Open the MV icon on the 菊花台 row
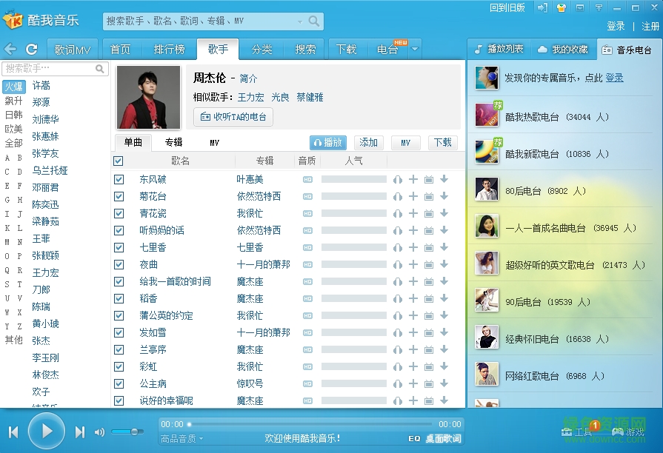The height and width of the screenshot is (453, 663). pos(428,196)
